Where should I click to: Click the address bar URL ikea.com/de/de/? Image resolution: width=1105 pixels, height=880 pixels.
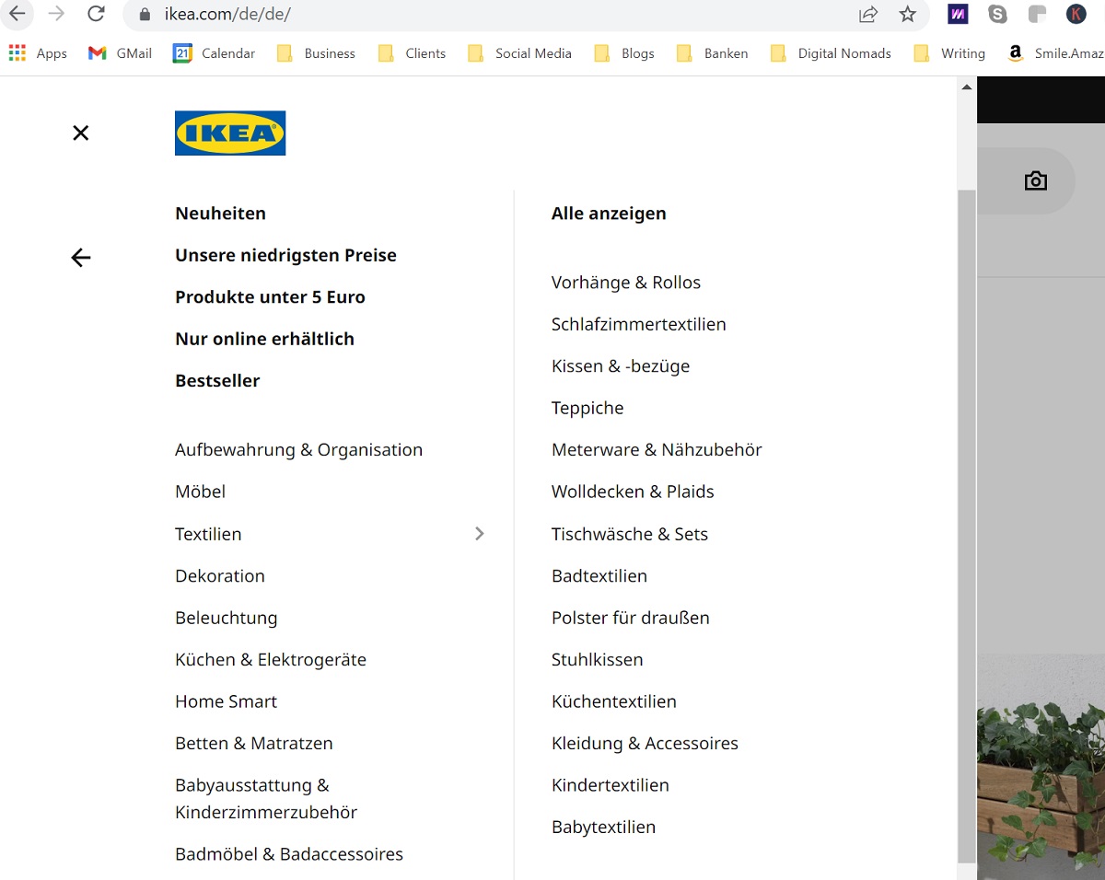coord(227,15)
